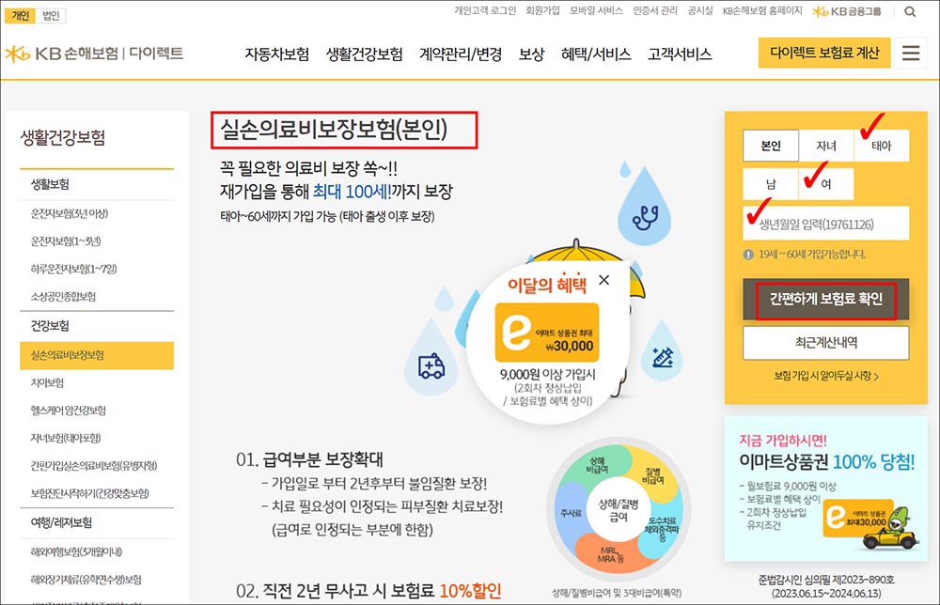Close the 이달의 혜택 popup
The height and width of the screenshot is (605, 940).
[604, 280]
